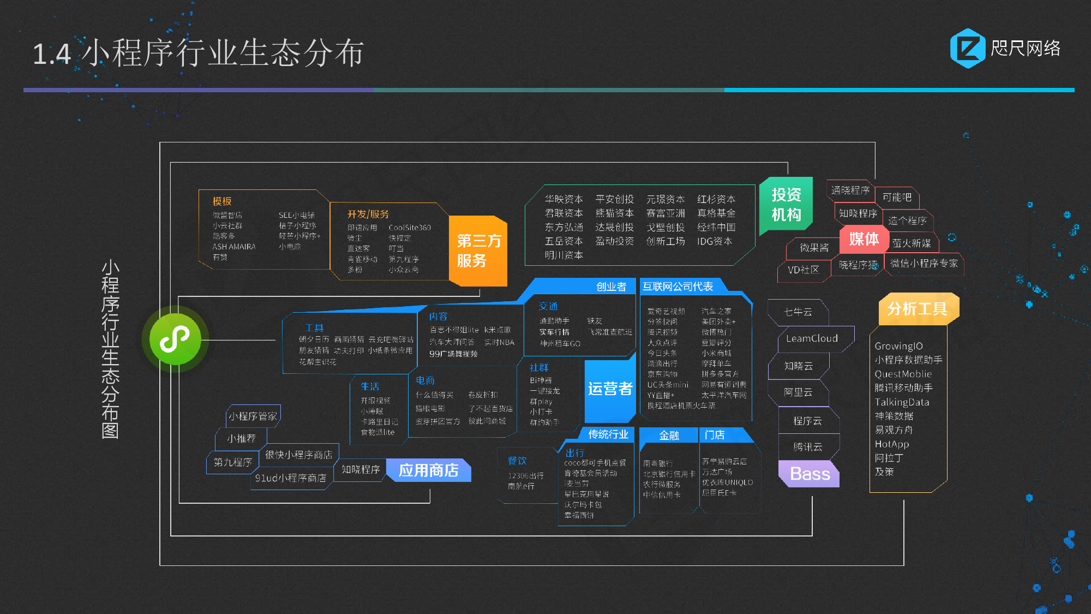Click the yellow 分析工具 heading
Image resolution: width=1091 pixels, height=614 pixels.
click(x=918, y=309)
